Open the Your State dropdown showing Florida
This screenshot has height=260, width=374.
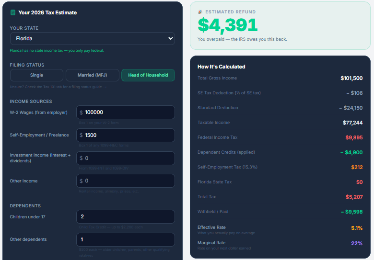pyautogui.click(x=93, y=39)
